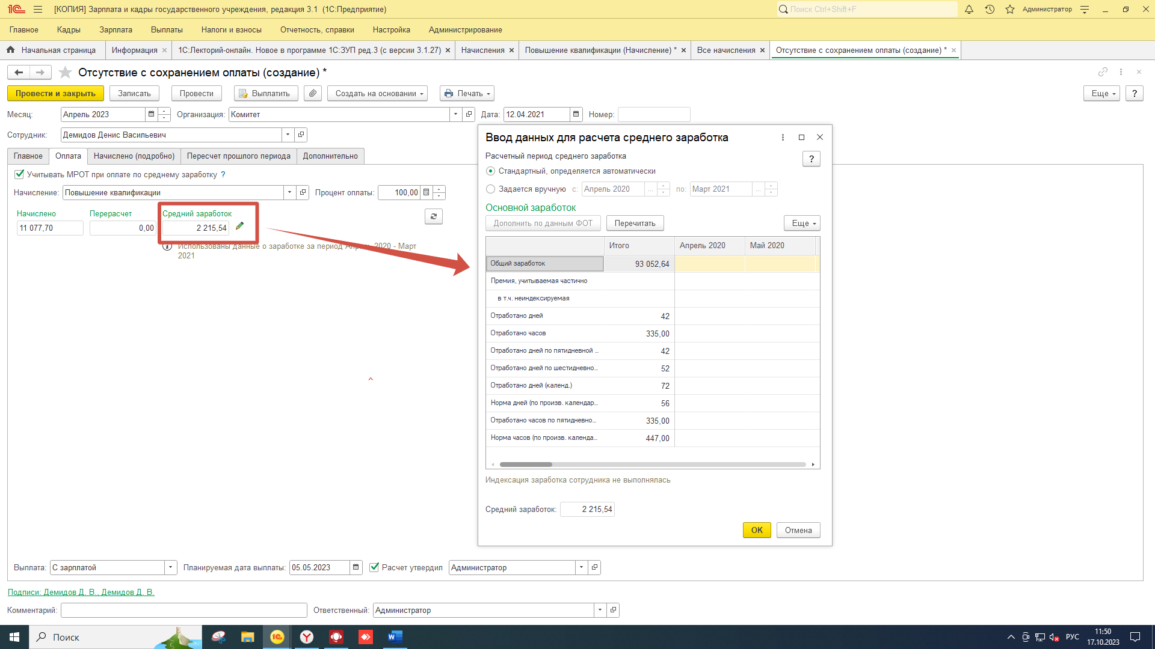1155x649 pixels.
Task: Expand the Выплата dropdown arrow
Action: pos(170,567)
